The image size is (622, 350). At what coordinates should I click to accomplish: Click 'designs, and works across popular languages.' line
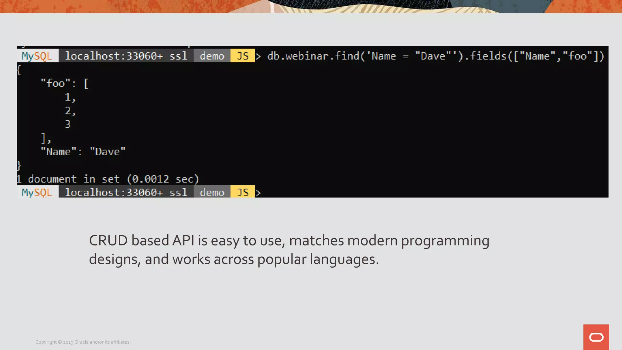[x=234, y=259]
